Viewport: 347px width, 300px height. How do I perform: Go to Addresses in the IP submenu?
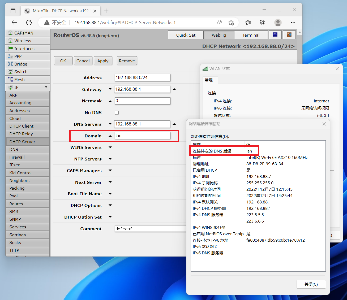coord(28,111)
